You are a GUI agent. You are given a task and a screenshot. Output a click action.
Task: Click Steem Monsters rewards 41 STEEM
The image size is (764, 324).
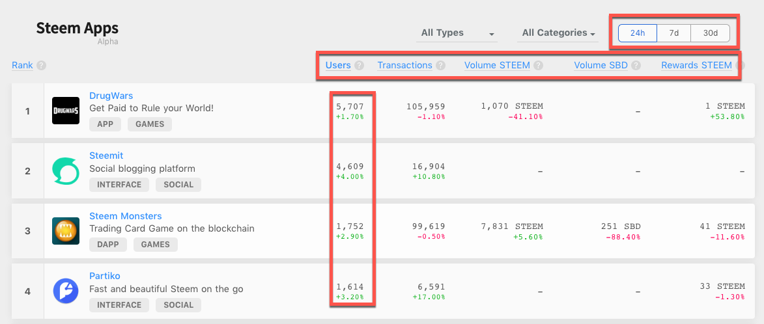pos(722,226)
